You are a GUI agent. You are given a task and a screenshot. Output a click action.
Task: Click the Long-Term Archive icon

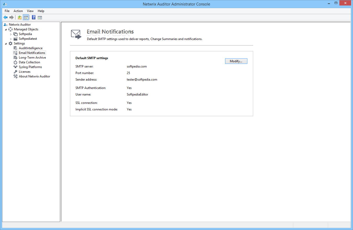[15, 58]
